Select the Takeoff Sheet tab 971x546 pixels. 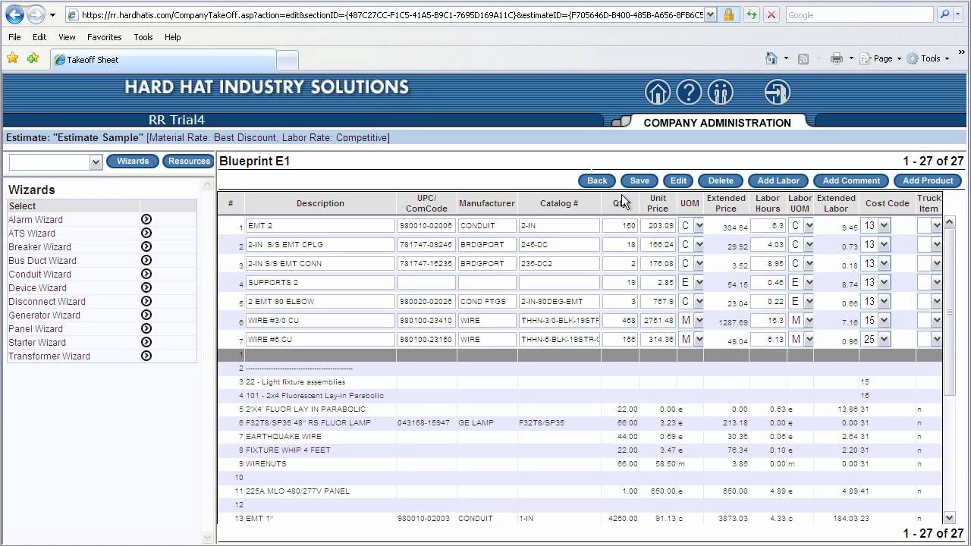click(x=163, y=60)
